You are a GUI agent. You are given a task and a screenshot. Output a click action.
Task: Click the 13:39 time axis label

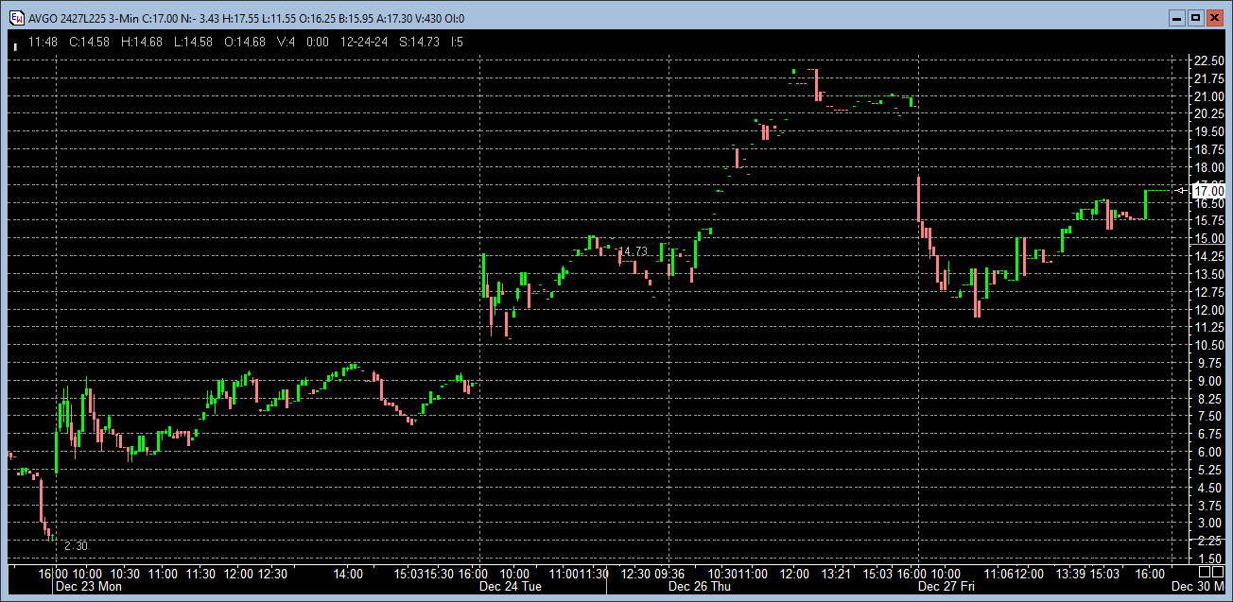tap(1071, 573)
